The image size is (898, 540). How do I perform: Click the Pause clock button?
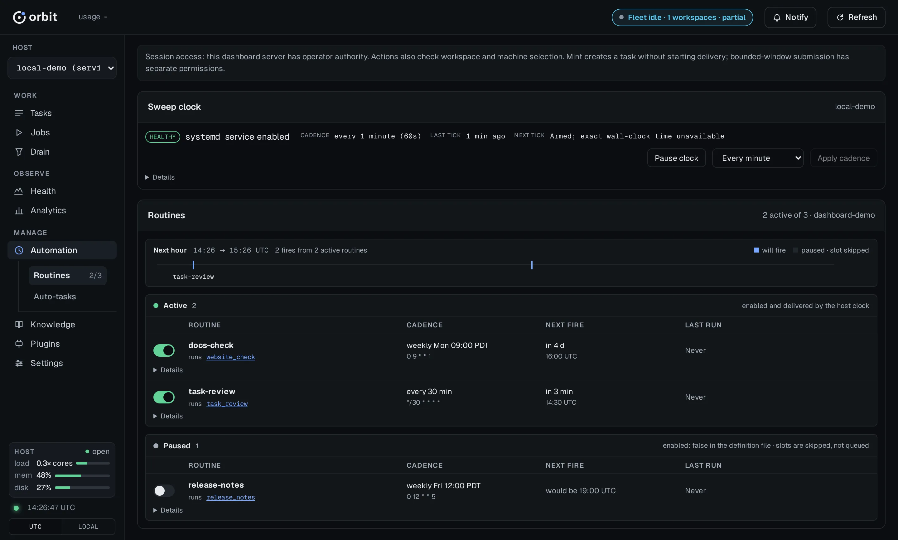pos(676,158)
